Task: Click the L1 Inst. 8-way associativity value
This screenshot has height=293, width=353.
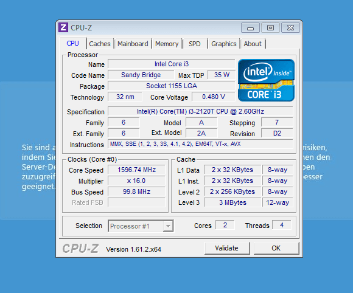Action: tap(278, 181)
